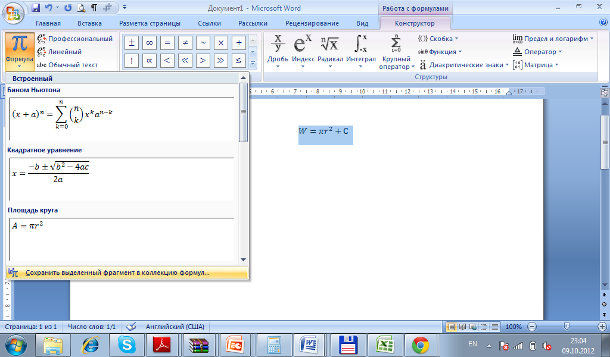
Task: Switch to Web Layout view
Action: pyautogui.click(x=473, y=327)
